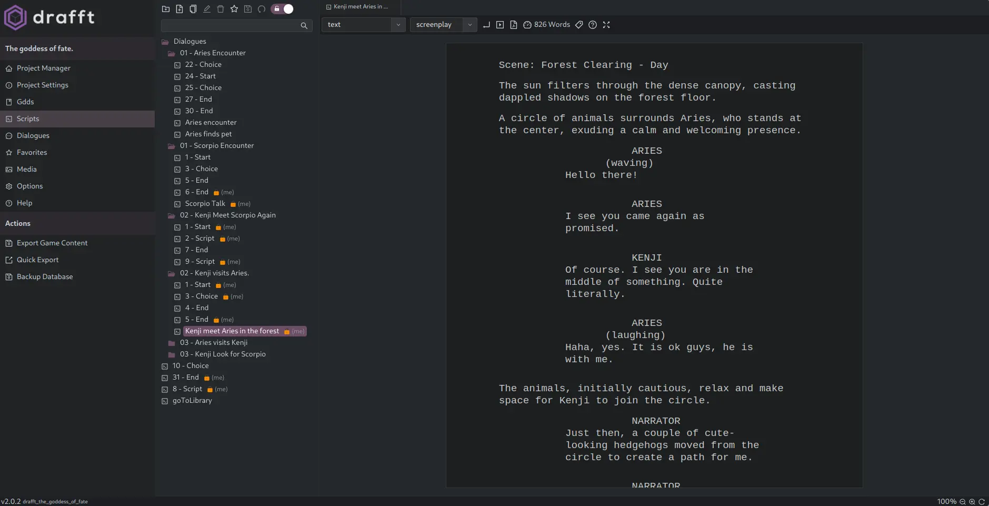Click the Backup Database action

(x=44, y=276)
